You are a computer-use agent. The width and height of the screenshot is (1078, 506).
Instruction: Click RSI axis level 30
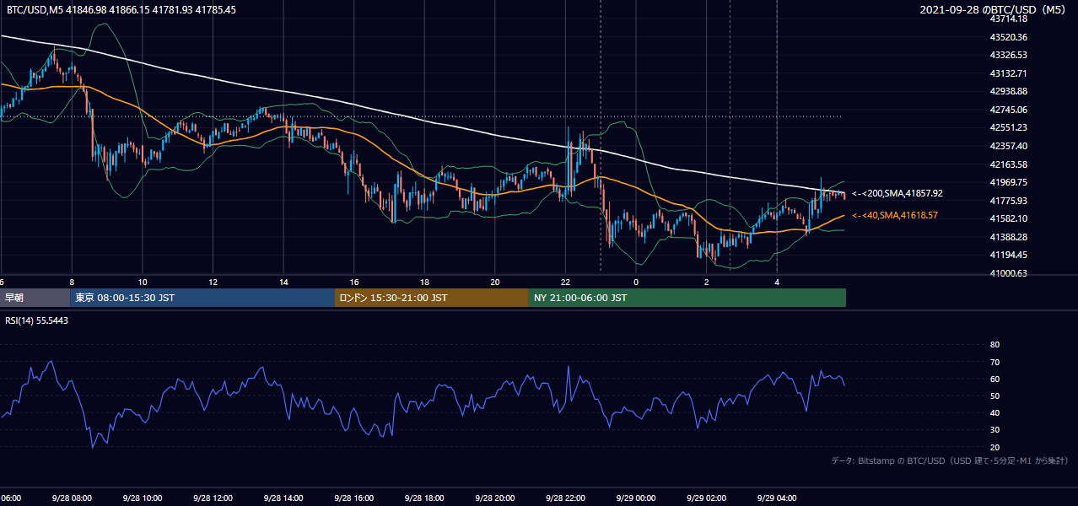(x=994, y=430)
